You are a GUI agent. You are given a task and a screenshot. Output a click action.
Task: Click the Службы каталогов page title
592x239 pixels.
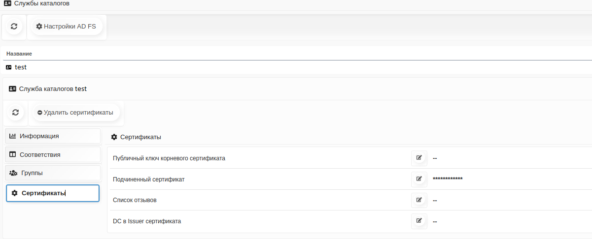point(41,3)
